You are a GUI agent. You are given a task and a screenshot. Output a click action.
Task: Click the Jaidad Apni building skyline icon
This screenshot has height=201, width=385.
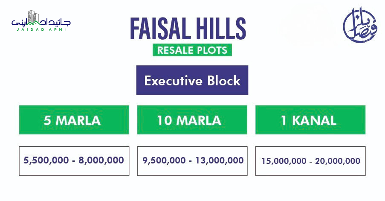(x=32, y=17)
